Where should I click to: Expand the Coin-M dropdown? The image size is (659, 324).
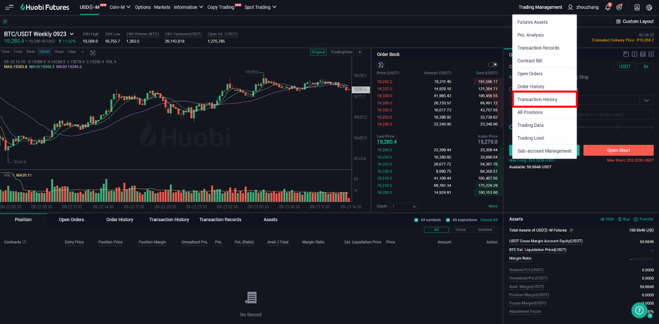(120, 7)
